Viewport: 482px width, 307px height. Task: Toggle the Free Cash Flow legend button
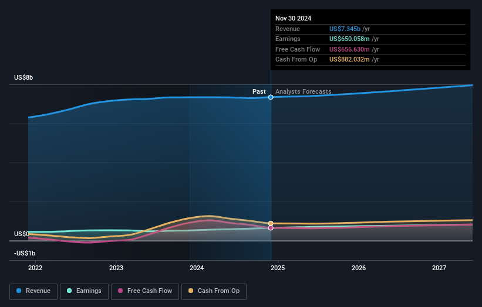pyautogui.click(x=145, y=291)
